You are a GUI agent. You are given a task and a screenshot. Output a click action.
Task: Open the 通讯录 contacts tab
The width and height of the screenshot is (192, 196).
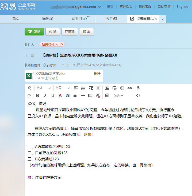coord(48,19)
